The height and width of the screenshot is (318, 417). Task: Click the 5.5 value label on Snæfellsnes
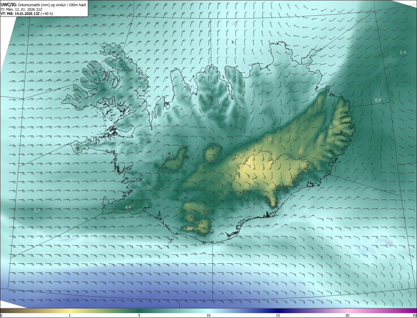pyautogui.click(x=78, y=148)
